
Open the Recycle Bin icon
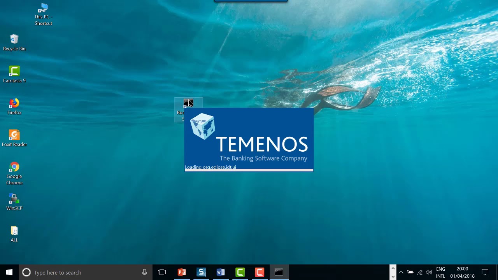click(14, 43)
